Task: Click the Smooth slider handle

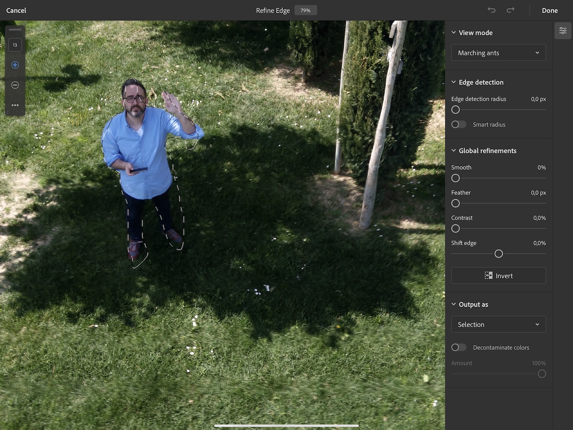Action: (x=456, y=178)
